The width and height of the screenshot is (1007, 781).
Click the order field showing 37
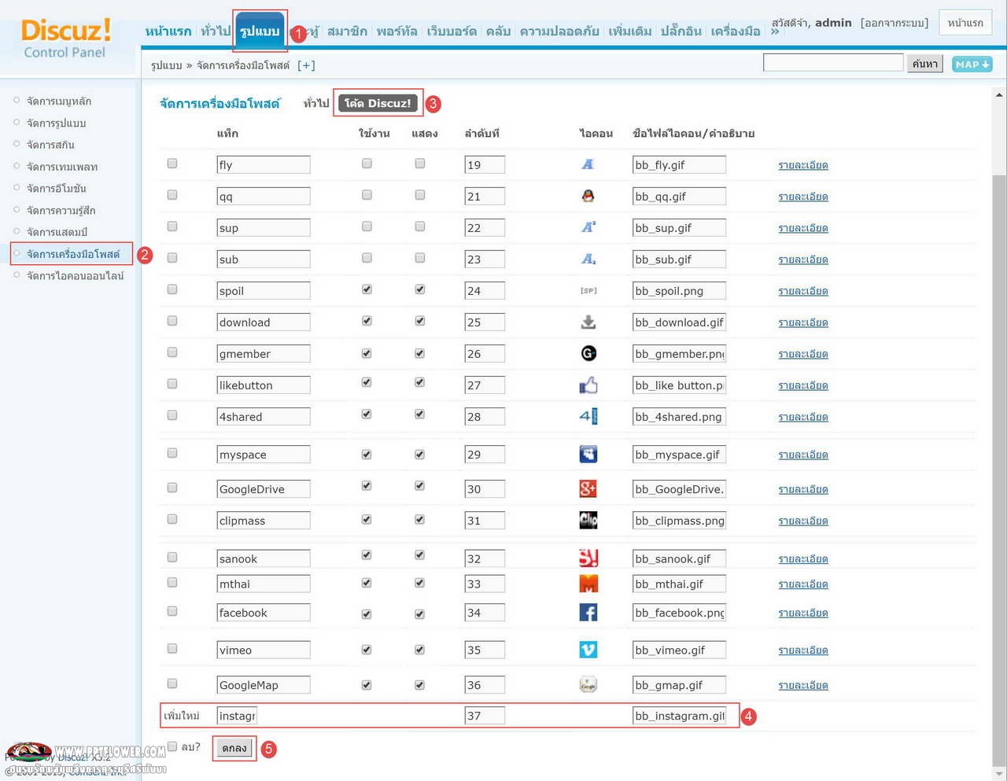tap(485, 716)
